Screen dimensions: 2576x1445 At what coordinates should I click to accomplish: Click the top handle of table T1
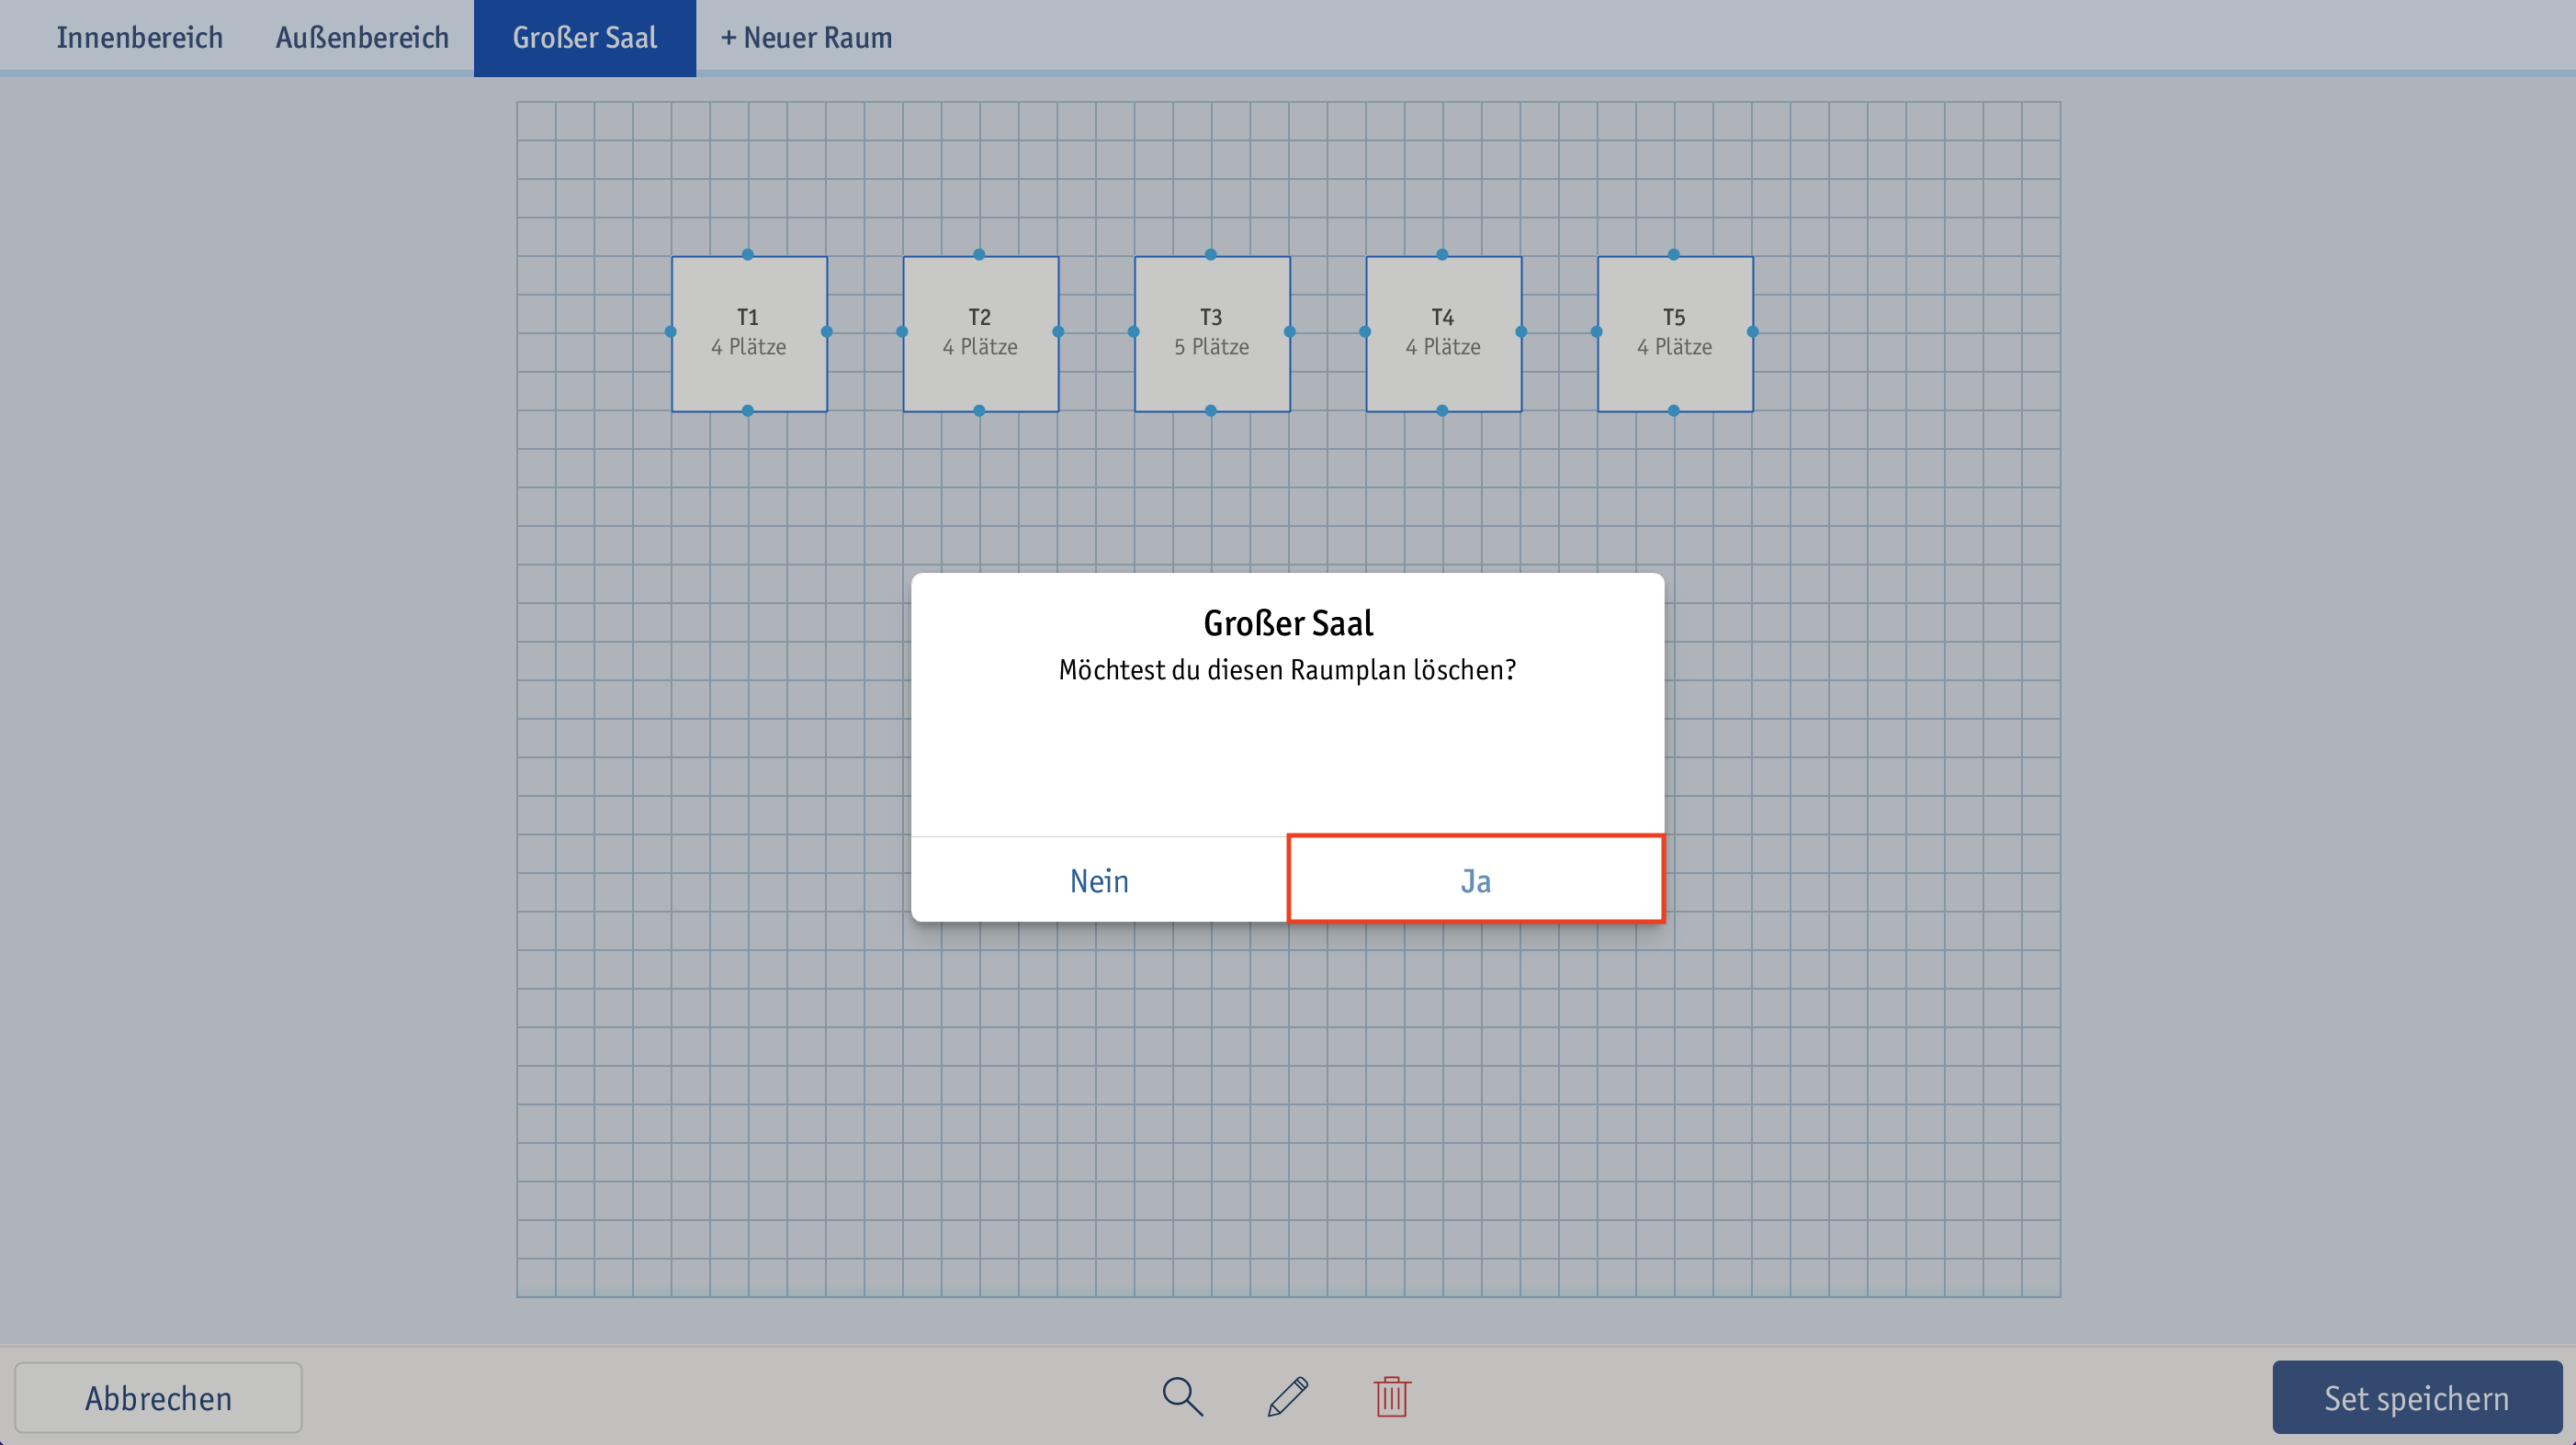click(748, 255)
